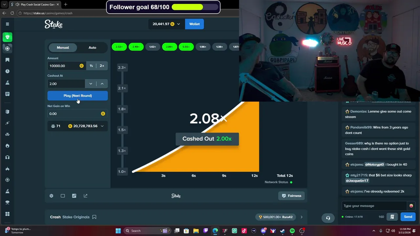Open the hamburger menu in Stake sidebar
Screen dimensions: 420x236
tap(7, 24)
